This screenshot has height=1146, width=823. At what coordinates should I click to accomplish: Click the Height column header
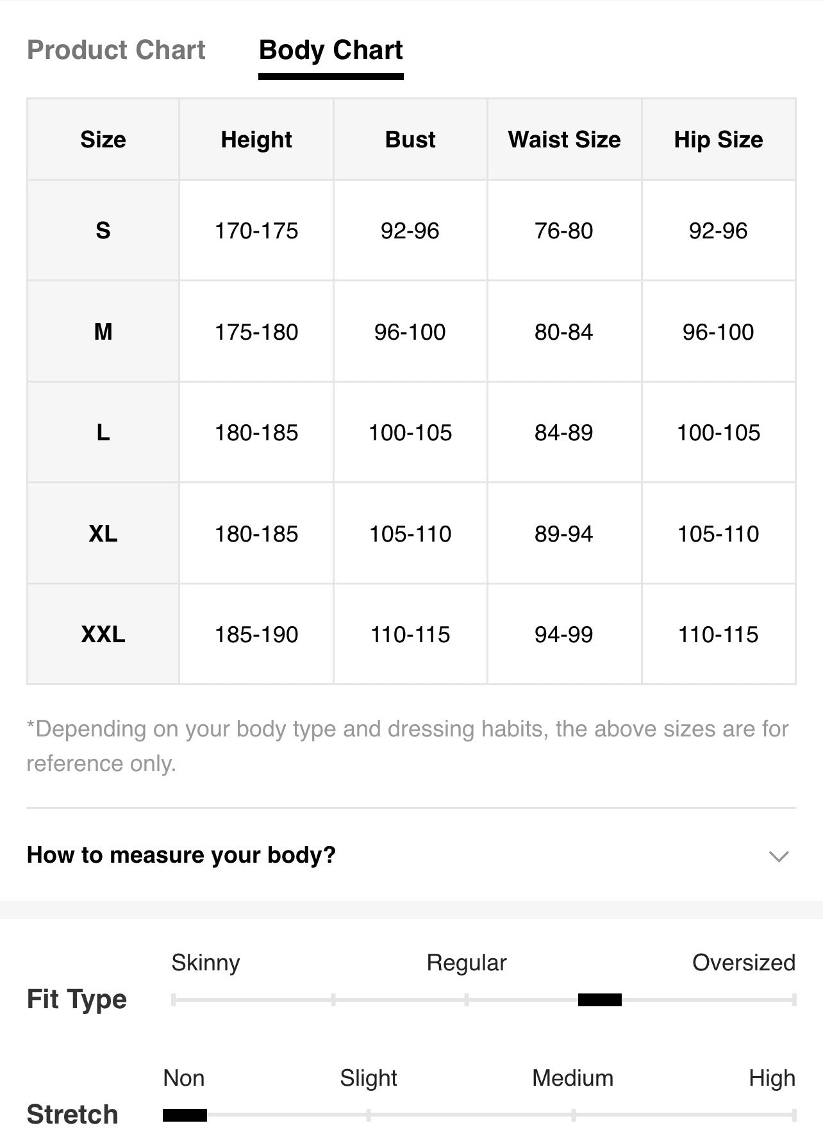pyautogui.click(x=256, y=139)
